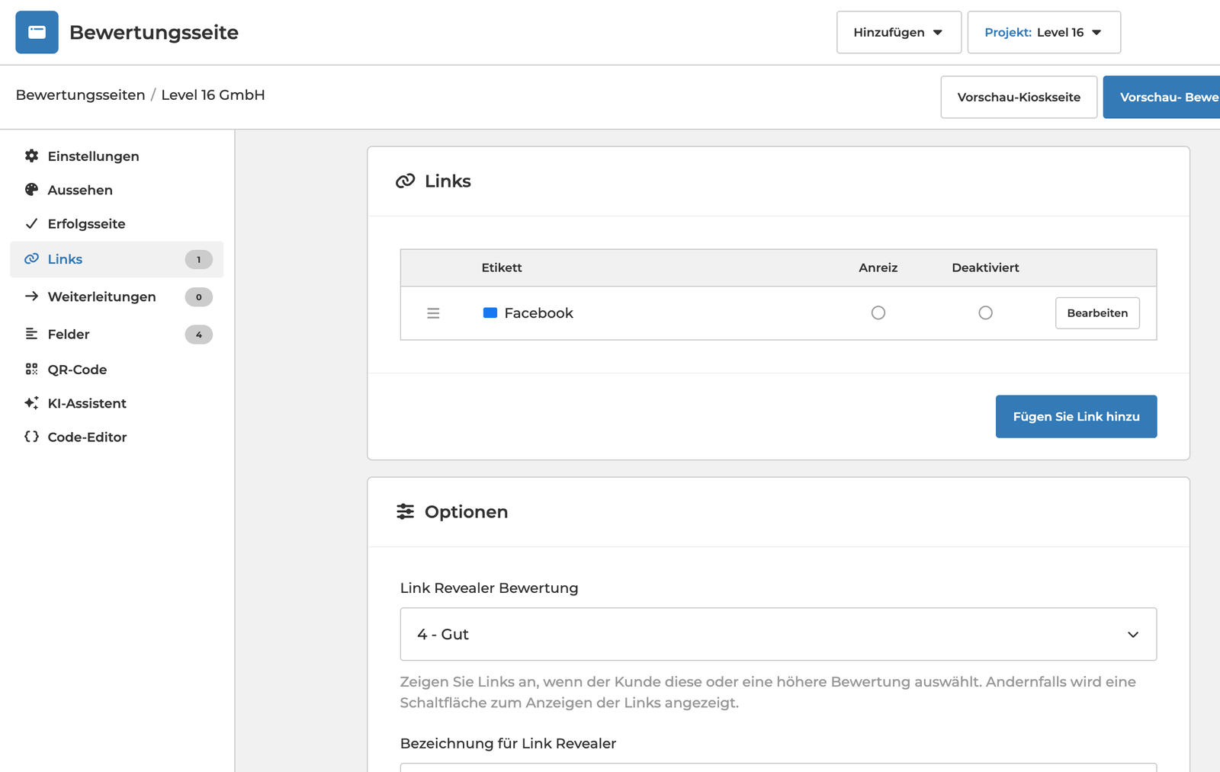Viewport: 1220px width, 772px height.
Task: Click the Bewertungsseiten breadcrumb link
Action: [x=80, y=95]
